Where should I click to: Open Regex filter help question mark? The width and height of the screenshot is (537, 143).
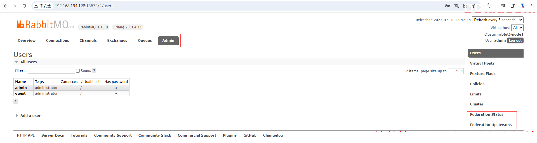coord(94,71)
